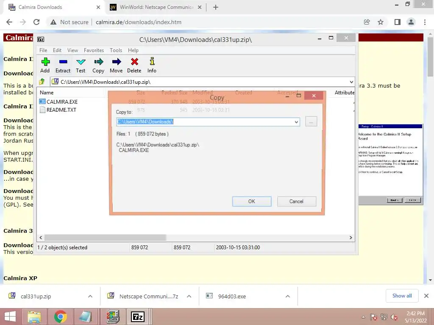Click the Attribute column header
The width and height of the screenshot is (434, 325).
344,93
